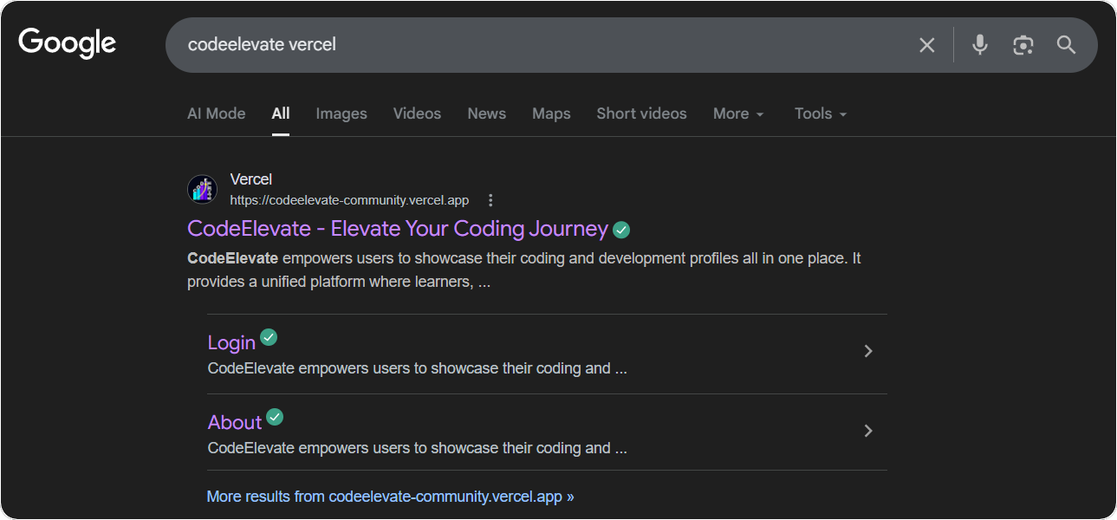The image size is (1117, 520).
Task: Open Google Lens image search icon
Action: pyautogui.click(x=1023, y=45)
